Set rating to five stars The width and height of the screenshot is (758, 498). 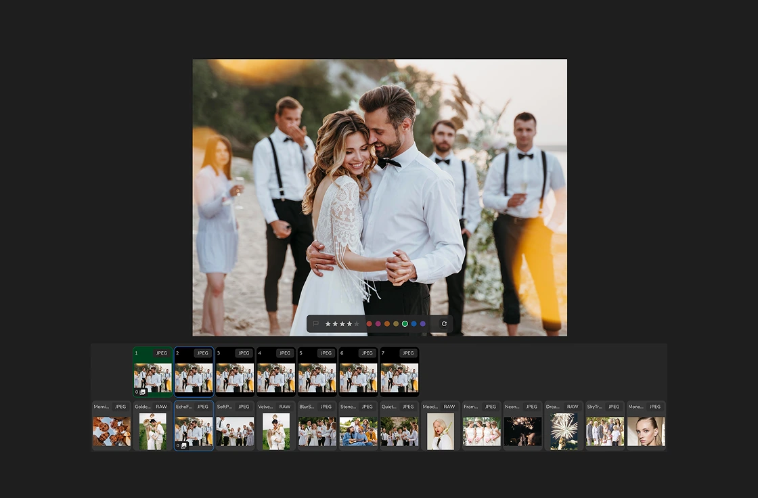tap(357, 324)
